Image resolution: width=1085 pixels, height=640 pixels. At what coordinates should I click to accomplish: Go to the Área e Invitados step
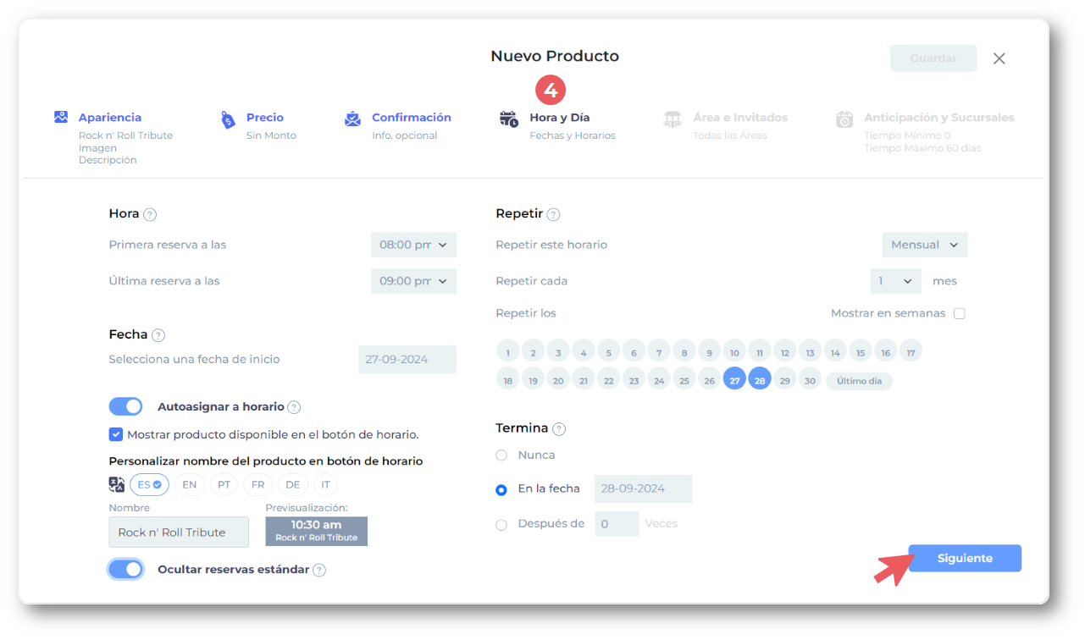pyautogui.click(x=740, y=118)
